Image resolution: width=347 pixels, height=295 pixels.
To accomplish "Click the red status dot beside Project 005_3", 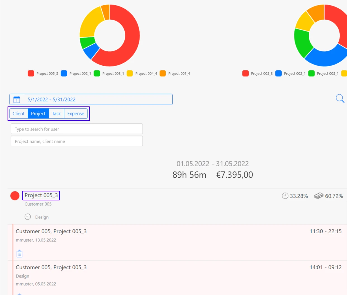I will (x=15, y=196).
